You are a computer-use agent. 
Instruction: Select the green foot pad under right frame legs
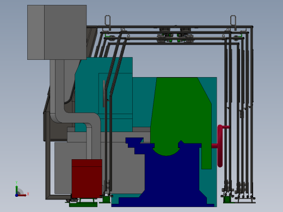[227, 199]
